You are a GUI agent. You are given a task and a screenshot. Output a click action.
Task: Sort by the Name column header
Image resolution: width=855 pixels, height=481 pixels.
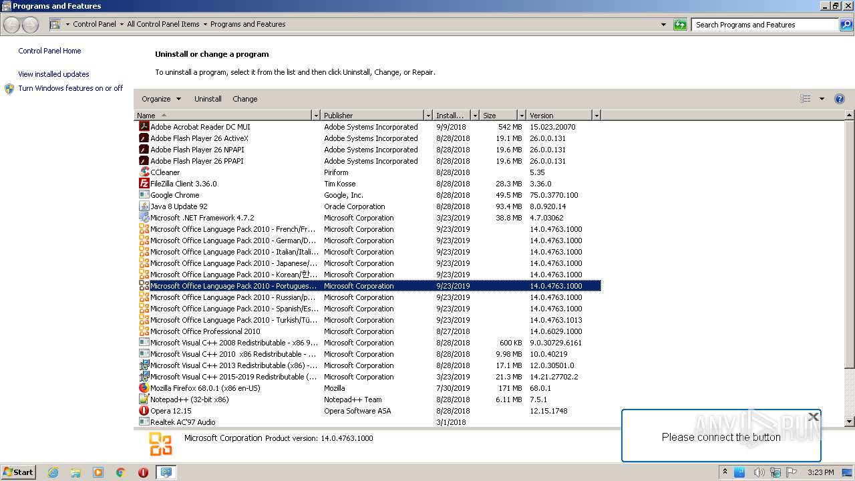[223, 116]
